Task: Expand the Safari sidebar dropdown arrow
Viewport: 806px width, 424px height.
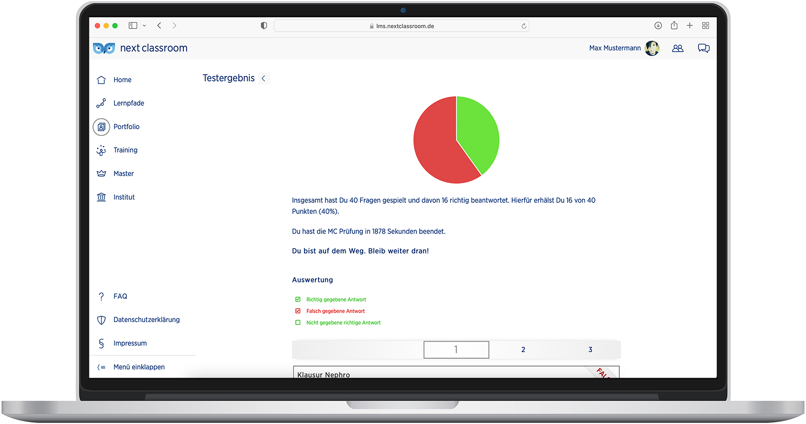Action: pyautogui.click(x=144, y=26)
